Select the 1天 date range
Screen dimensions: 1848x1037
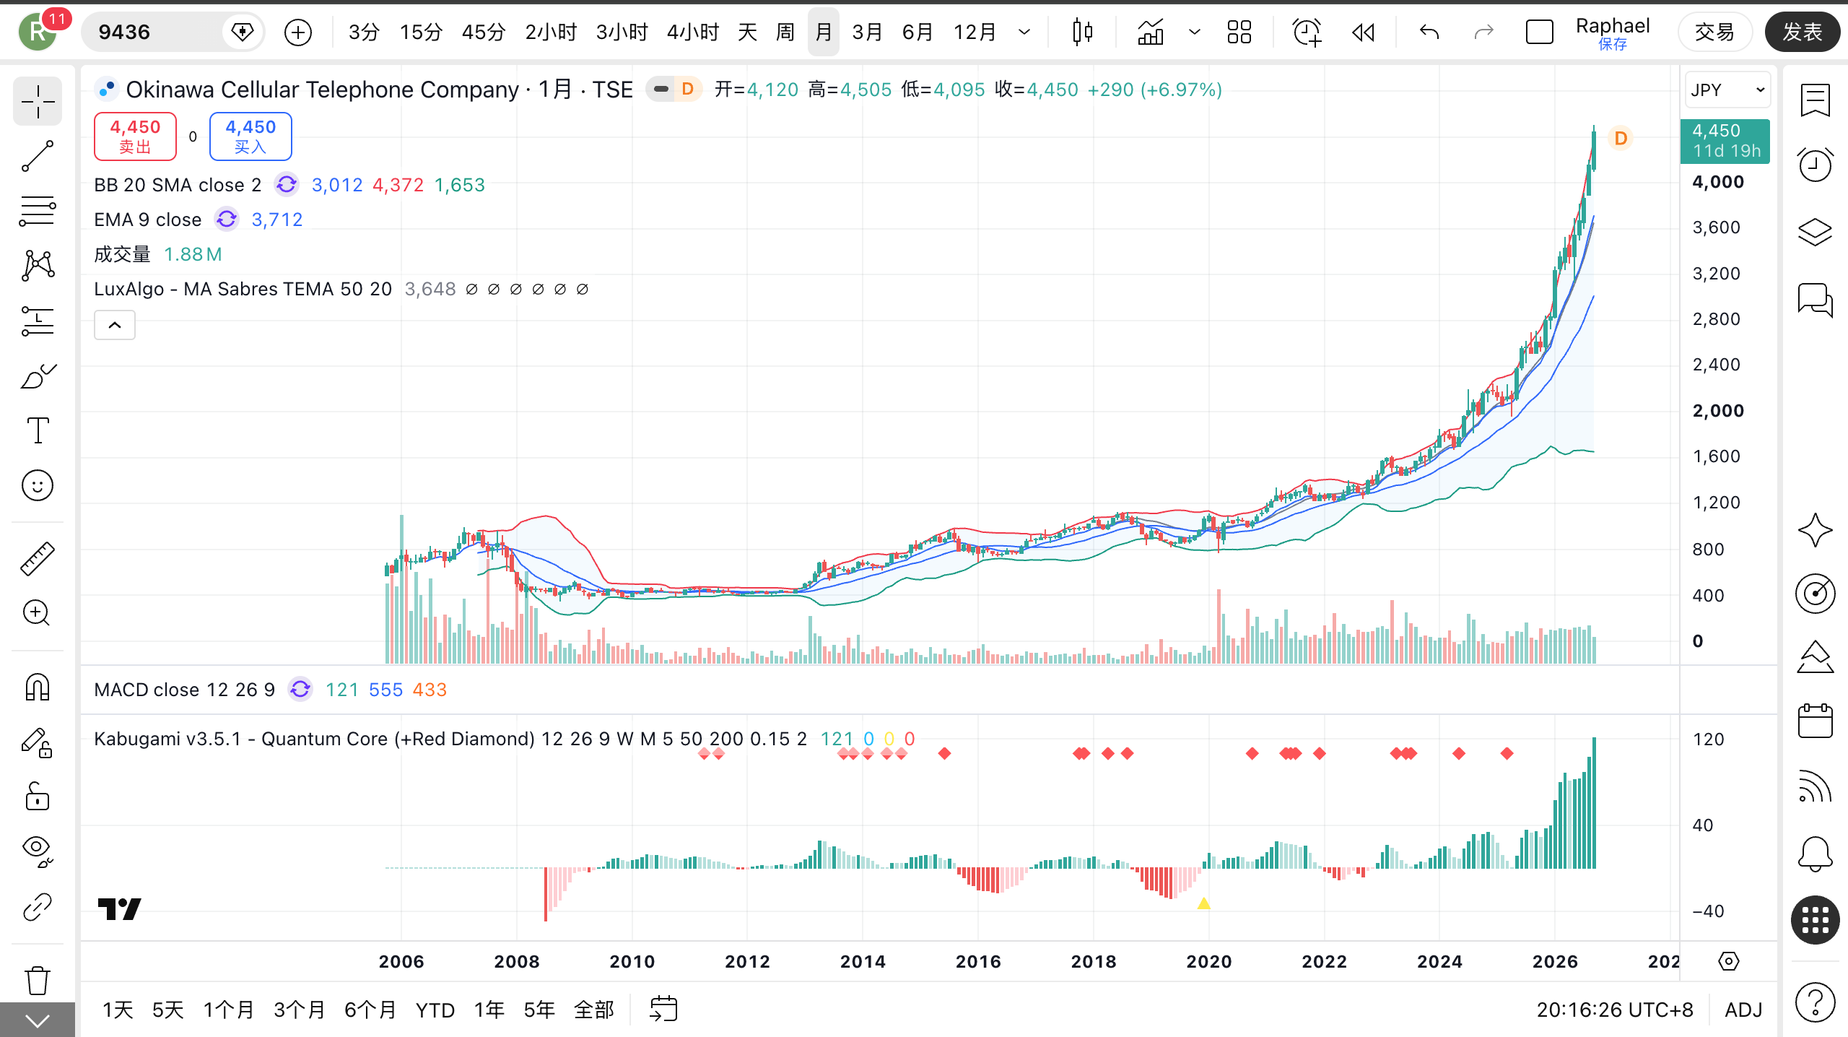click(x=118, y=1010)
